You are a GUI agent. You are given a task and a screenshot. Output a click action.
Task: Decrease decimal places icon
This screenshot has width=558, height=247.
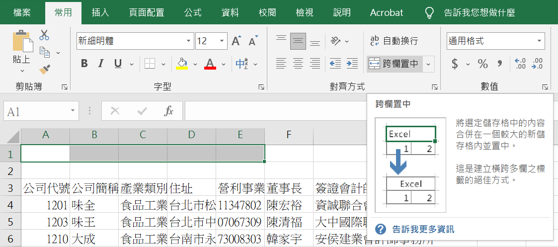[x=537, y=64]
